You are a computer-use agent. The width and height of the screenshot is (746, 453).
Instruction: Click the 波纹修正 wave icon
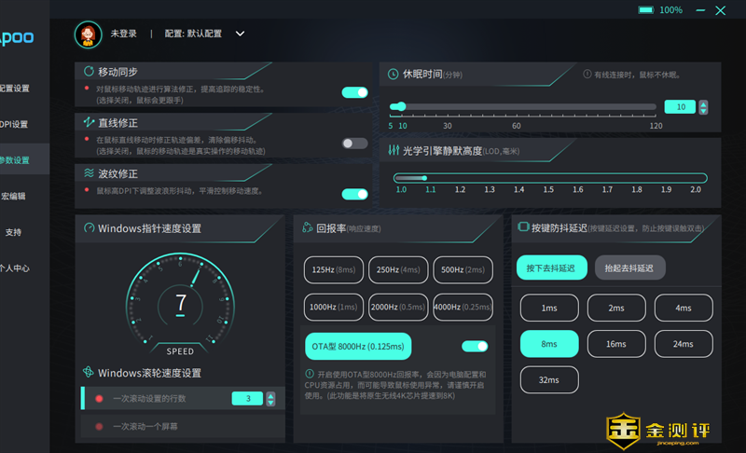point(89,173)
